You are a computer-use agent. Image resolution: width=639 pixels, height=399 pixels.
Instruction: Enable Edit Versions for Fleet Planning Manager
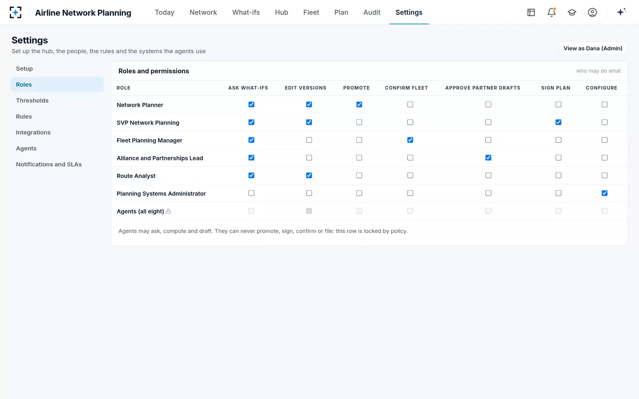(309, 140)
